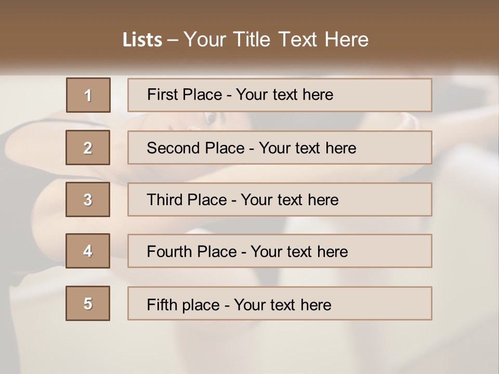The height and width of the screenshot is (374, 499).
Task: Select the number 3 box
Action: 88,199
